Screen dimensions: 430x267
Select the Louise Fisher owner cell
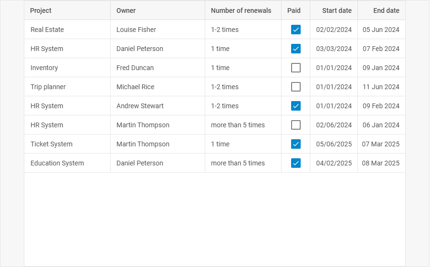[x=157, y=30]
